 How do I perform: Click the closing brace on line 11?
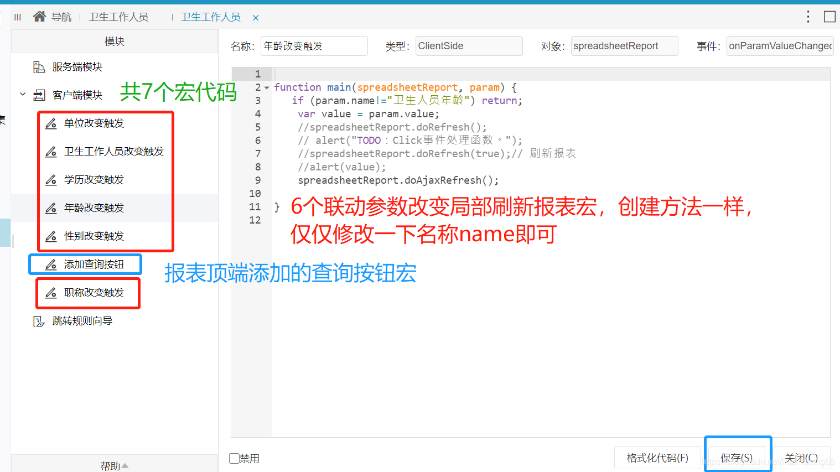click(x=277, y=208)
